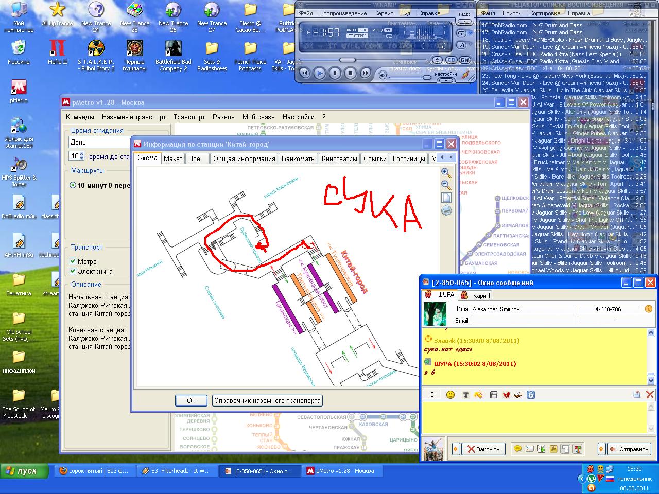The width and height of the screenshot is (659, 494).
Task: Open Patrick Plaice Podcasts folder
Action: [x=250, y=56]
